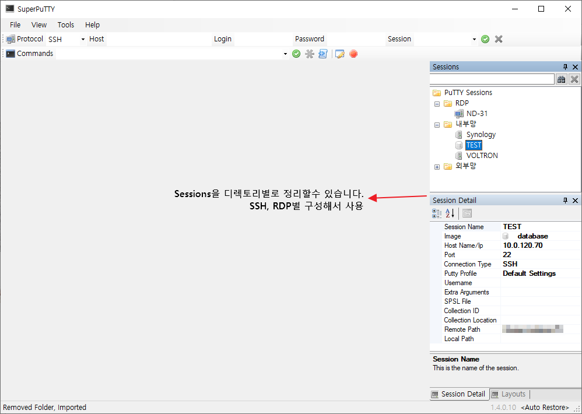Open the Commands history dropdown arrow
The image size is (582, 414).
[285, 54]
